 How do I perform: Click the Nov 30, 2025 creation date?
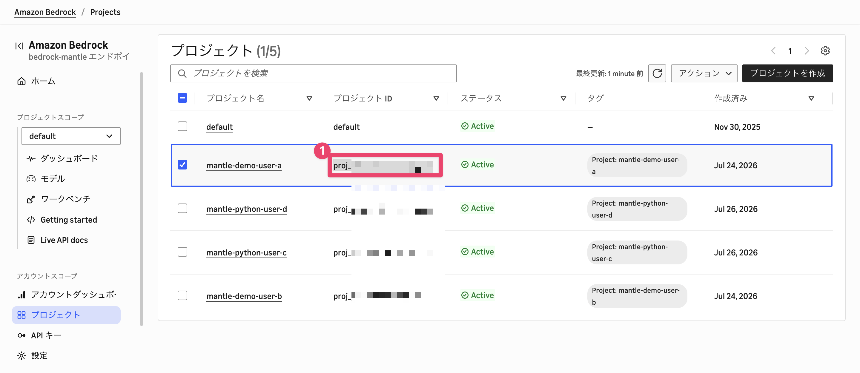coord(737,127)
